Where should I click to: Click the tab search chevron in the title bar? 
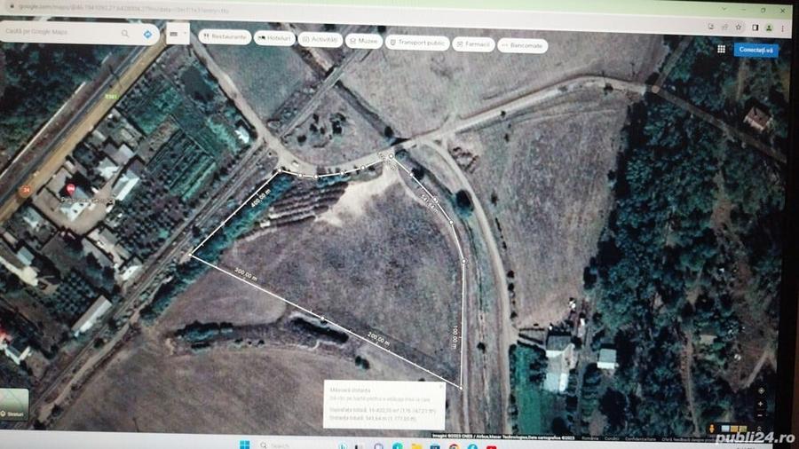click(724, 9)
